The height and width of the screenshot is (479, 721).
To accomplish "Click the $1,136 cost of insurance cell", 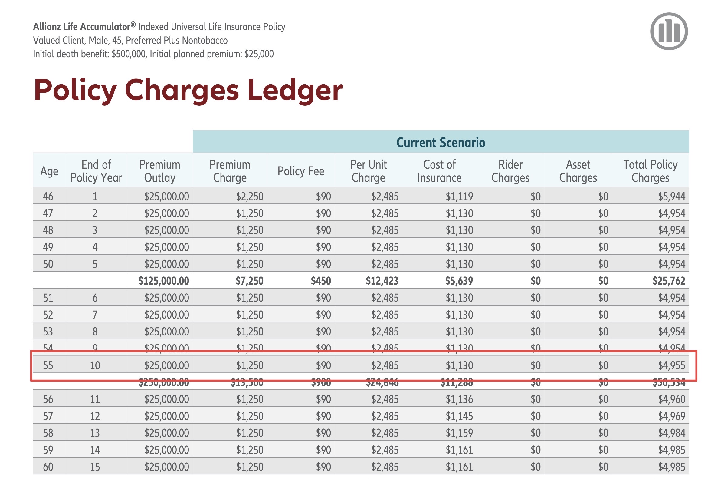I will click(459, 399).
